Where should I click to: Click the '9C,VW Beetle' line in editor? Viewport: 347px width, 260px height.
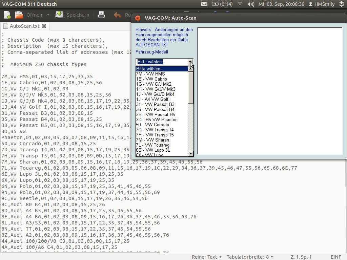[74, 198]
